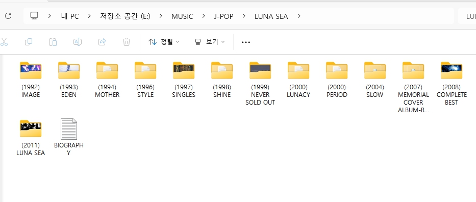This screenshot has height=202, width=476.
Task: Expand chevron after 저장소 공간 (E:)
Action: [161, 16]
